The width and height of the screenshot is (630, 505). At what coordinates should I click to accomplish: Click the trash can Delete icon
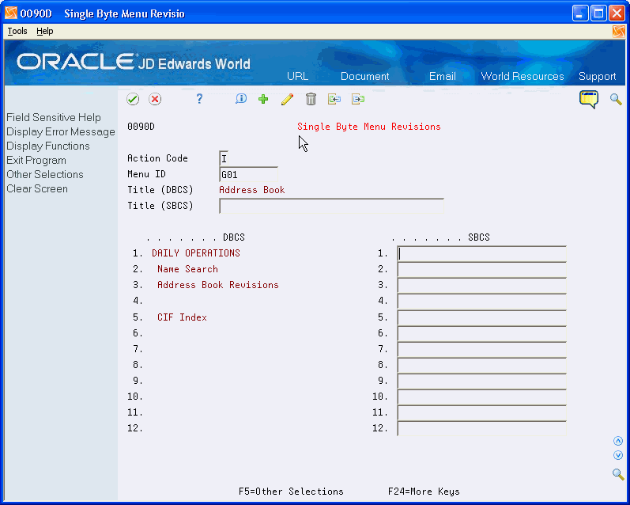[311, 99]
